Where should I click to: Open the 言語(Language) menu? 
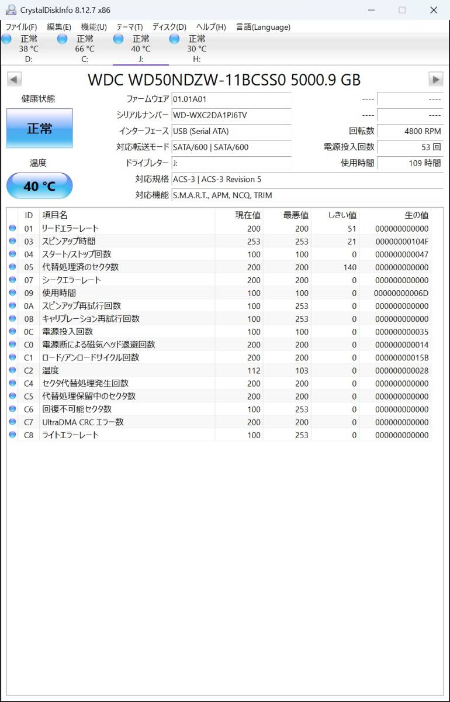[x=263, y=27]
